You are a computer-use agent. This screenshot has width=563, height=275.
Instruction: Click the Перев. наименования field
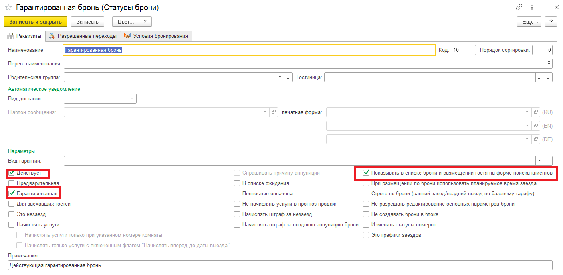pos(304,63)
